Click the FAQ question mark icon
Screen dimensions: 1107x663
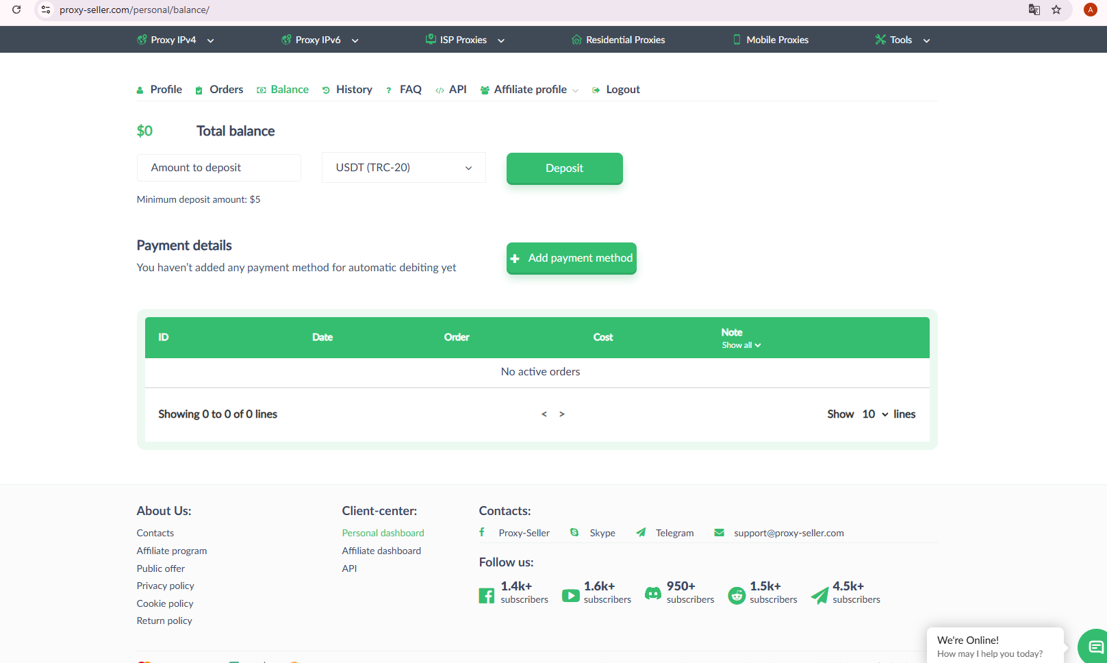click(389, 90)
